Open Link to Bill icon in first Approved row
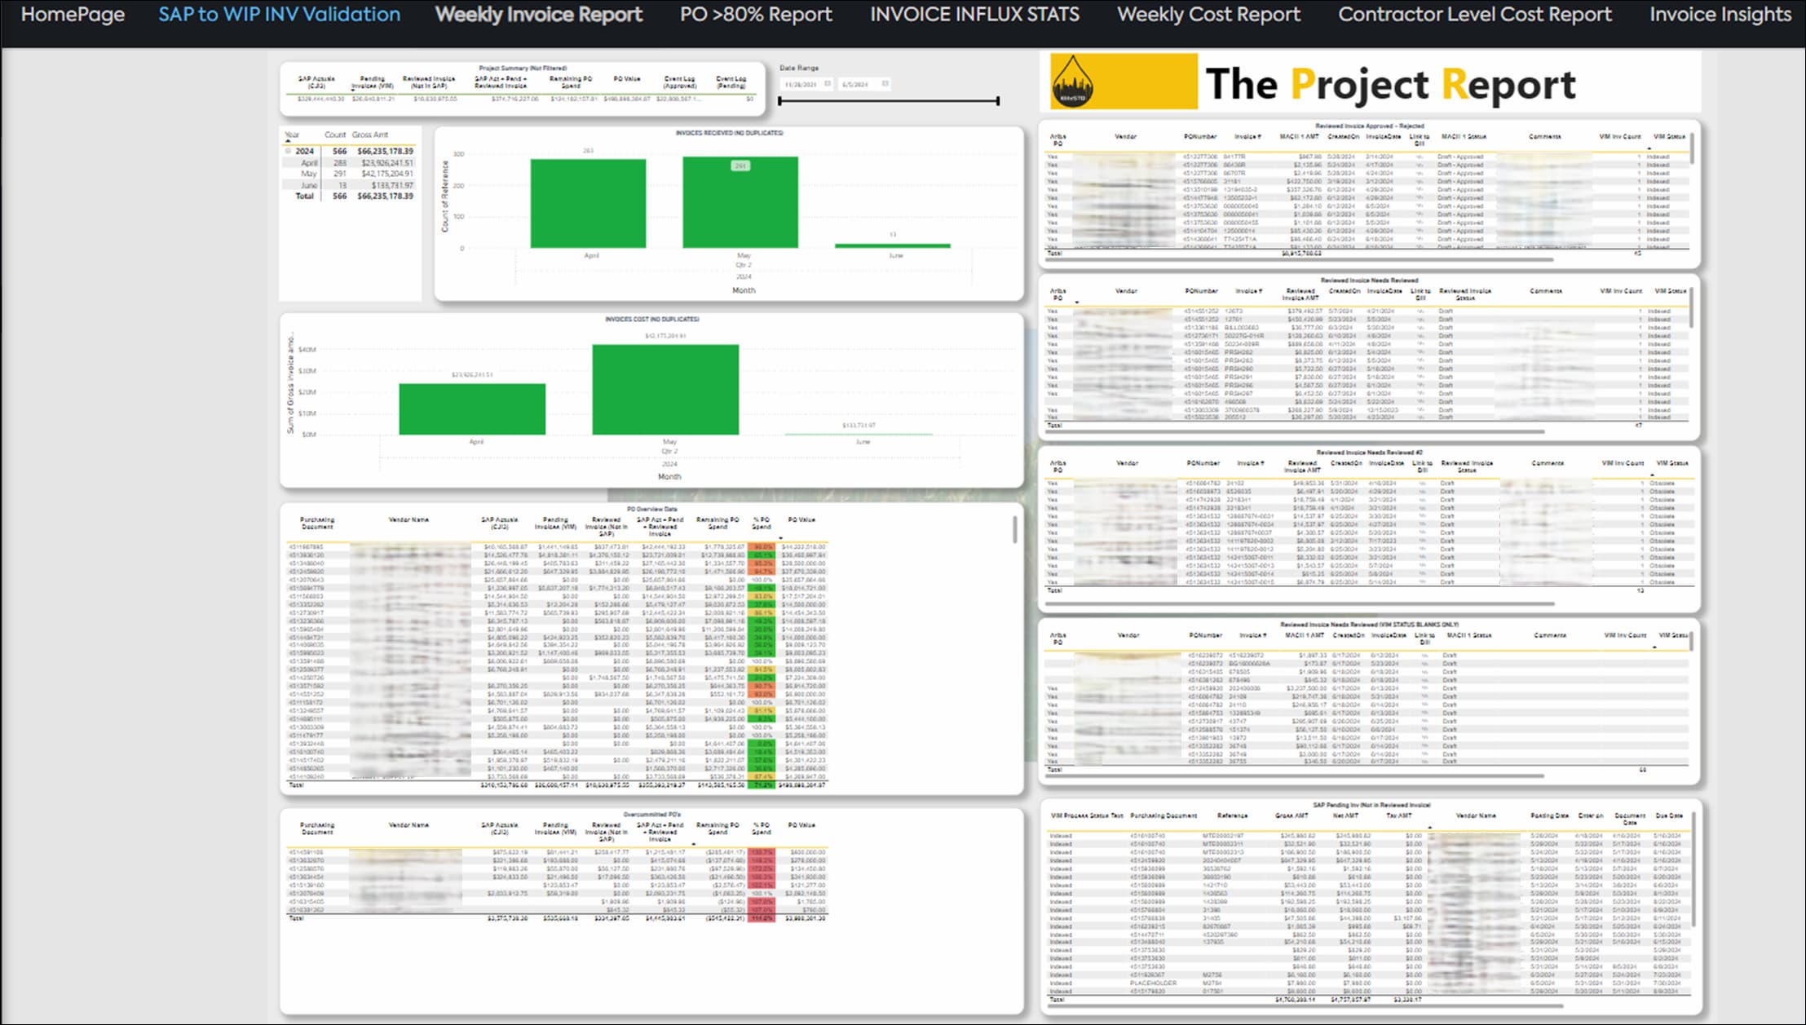The image size is (1806, 1025). (1420, 157)
